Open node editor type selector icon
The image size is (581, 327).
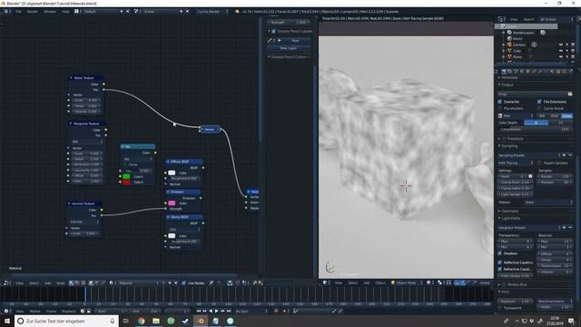pos(6,282)
